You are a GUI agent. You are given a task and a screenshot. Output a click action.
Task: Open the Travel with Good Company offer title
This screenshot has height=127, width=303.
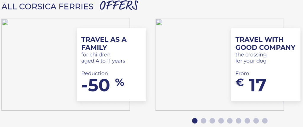[265, 44]
